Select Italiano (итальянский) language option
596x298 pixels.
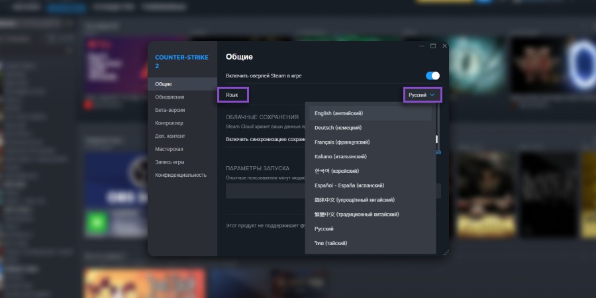[370, 156]
